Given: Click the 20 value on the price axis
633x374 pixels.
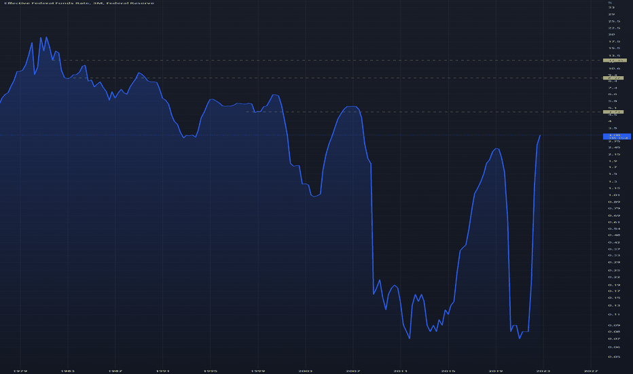Looking at the screenshot, I should tap(611, 35).
